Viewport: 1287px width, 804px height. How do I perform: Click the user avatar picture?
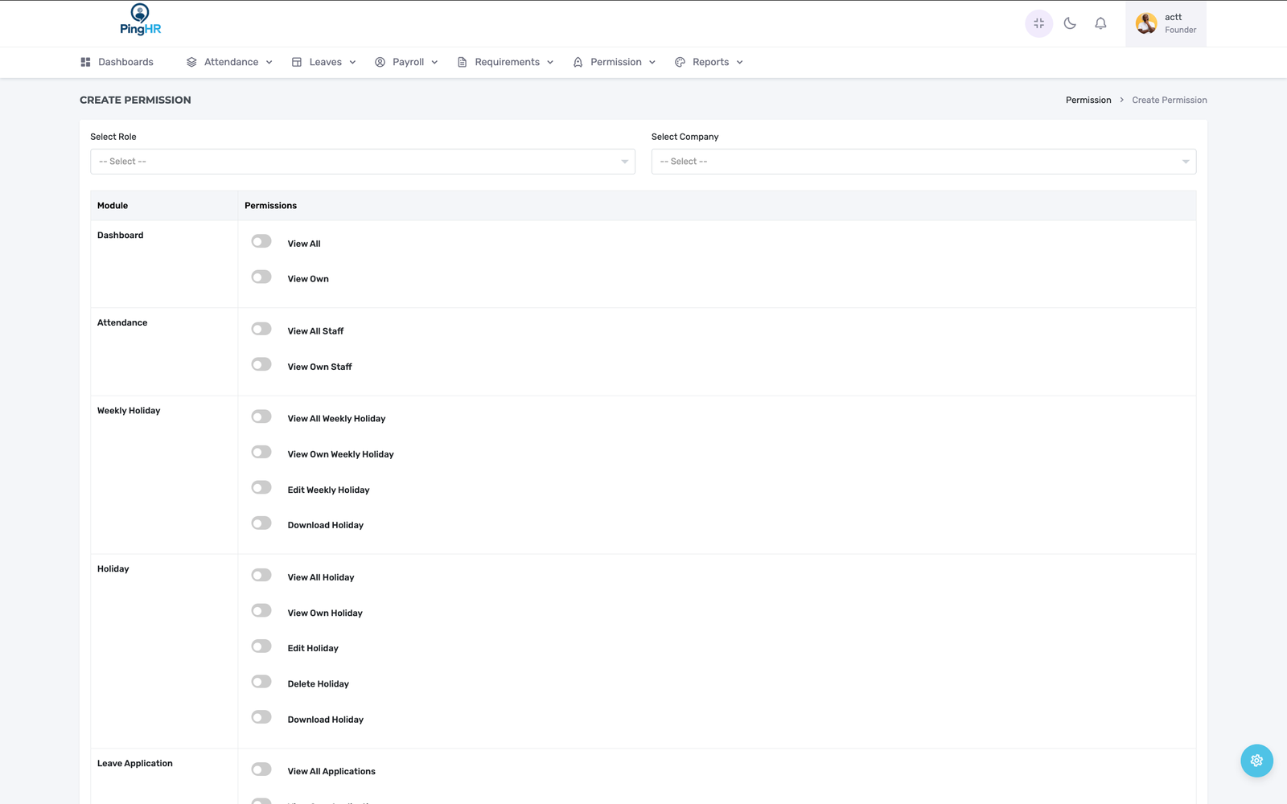pyautogui.click(x=1146, y=23)
